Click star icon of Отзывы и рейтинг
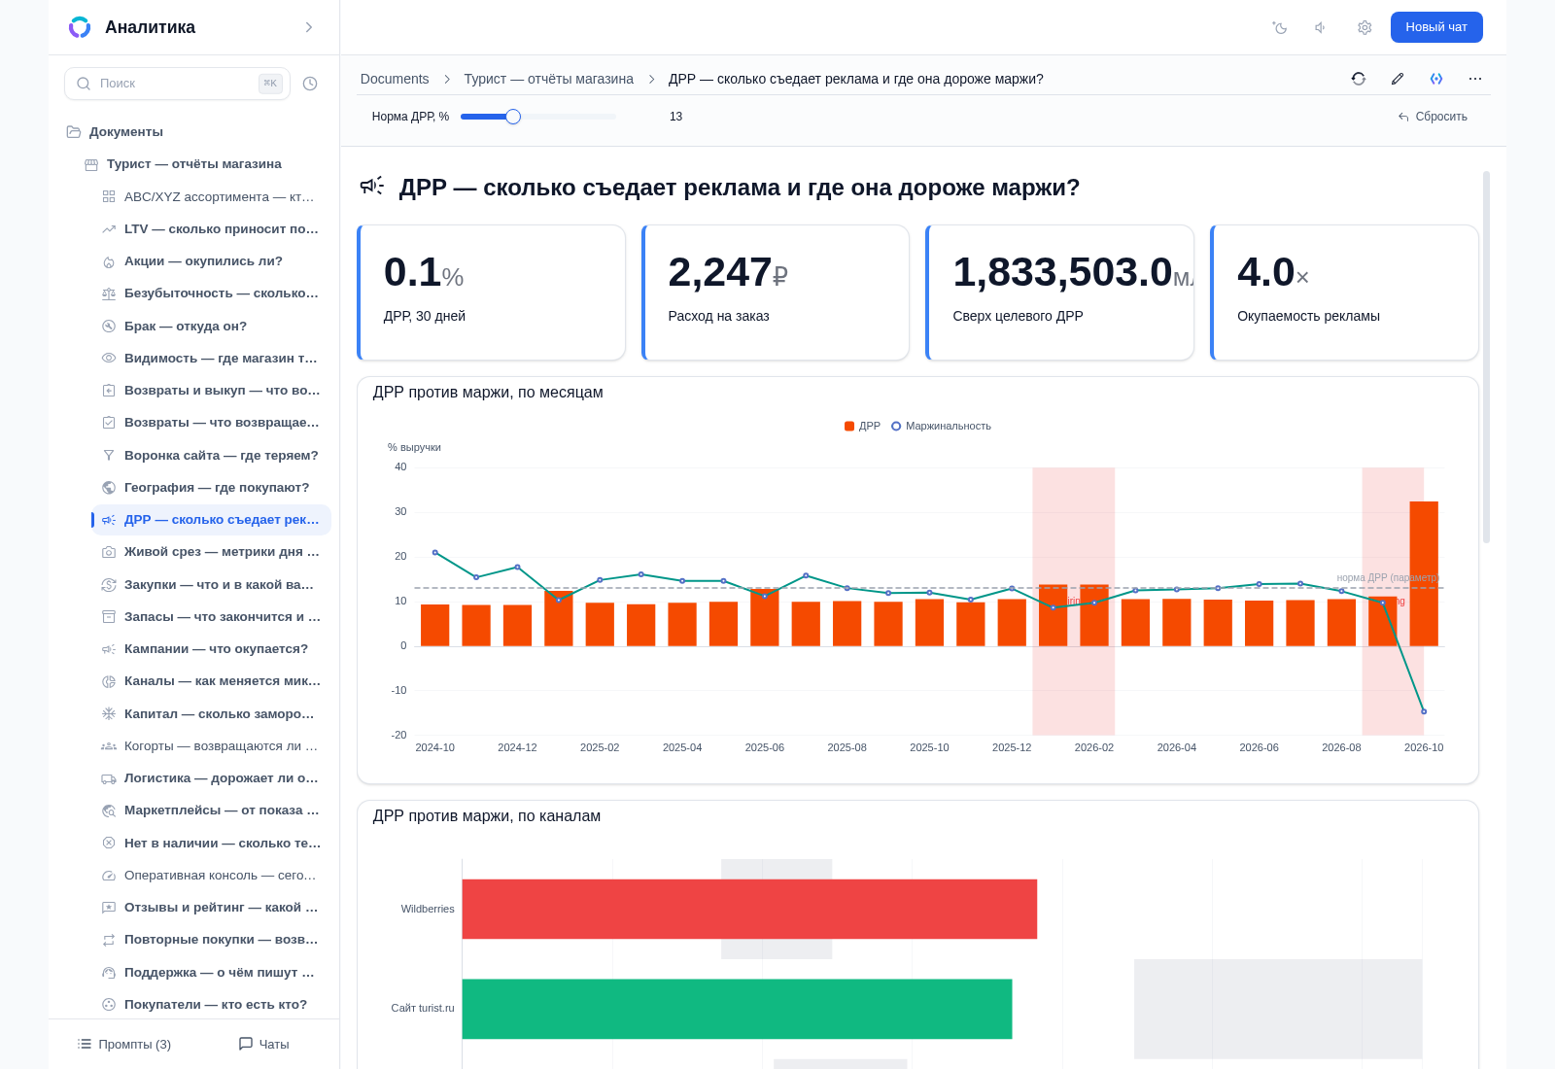Image resolution: width=1555 pixels, height=1069 pixels. (x=109, y=908)
